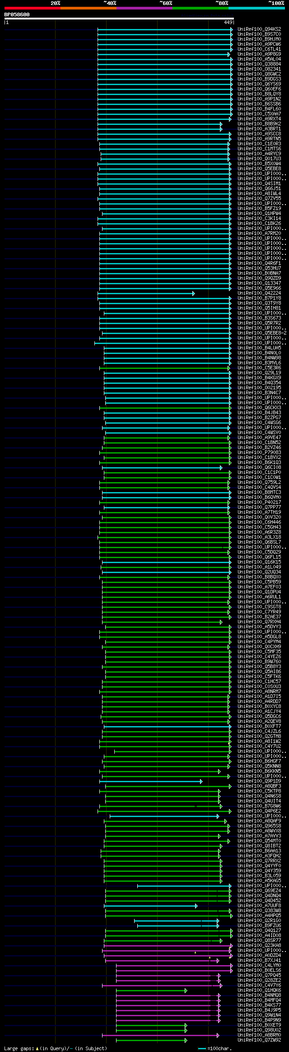Select the UniRef100_P79083 label
The image size is (289, 1052).
259,452
